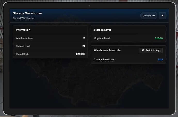Upgrade storage level for $2000
This screenshot has height=117, width=178.
159,38
